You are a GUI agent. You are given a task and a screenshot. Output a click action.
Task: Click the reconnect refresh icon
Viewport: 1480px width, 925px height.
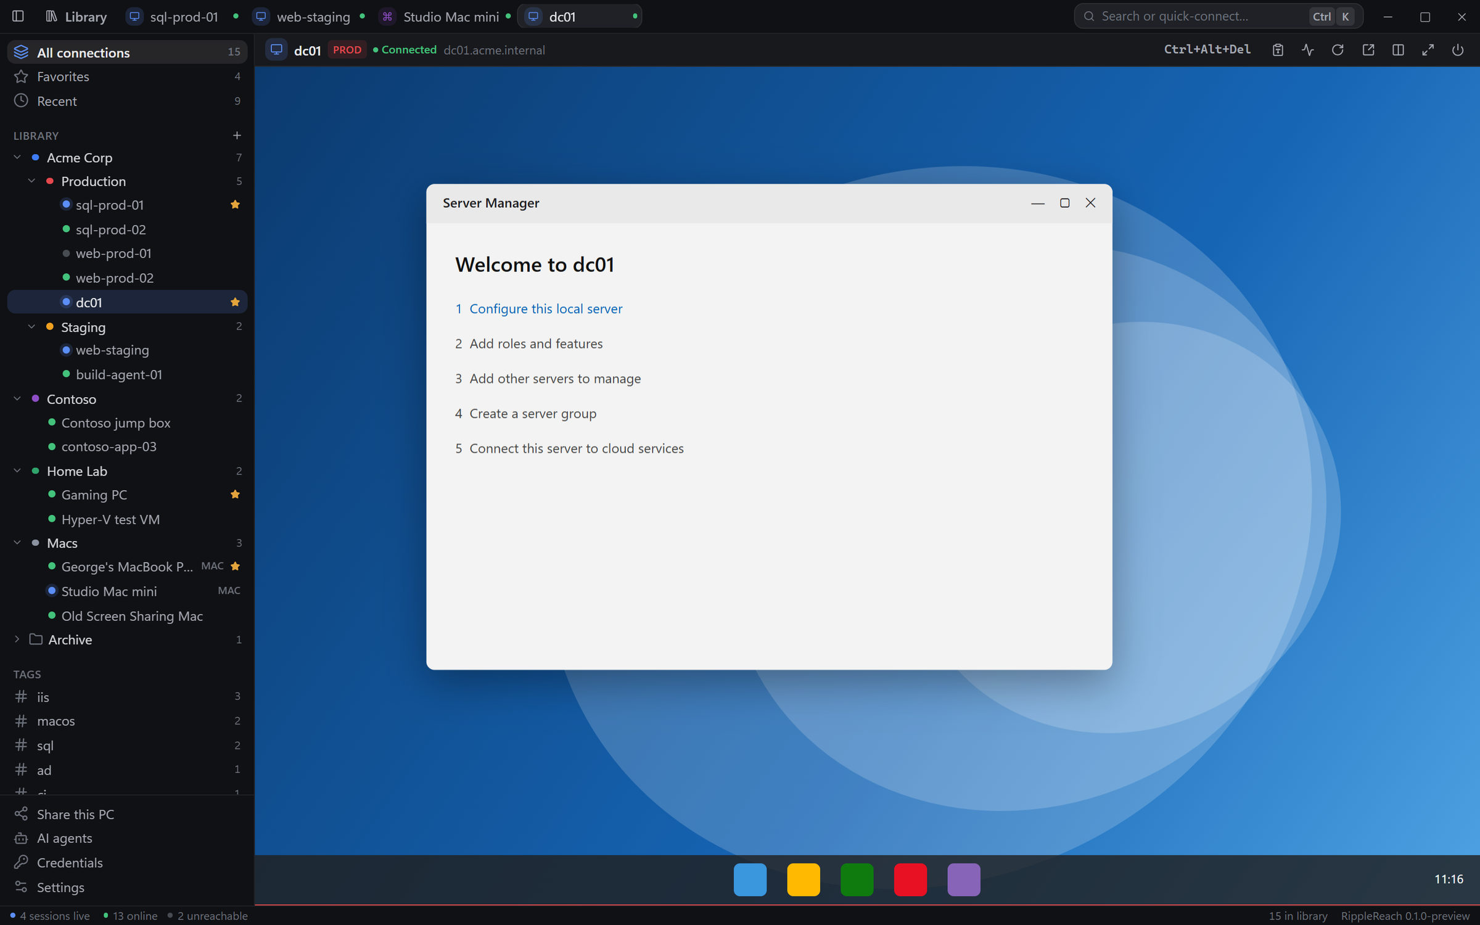[x=1338, y=50]
